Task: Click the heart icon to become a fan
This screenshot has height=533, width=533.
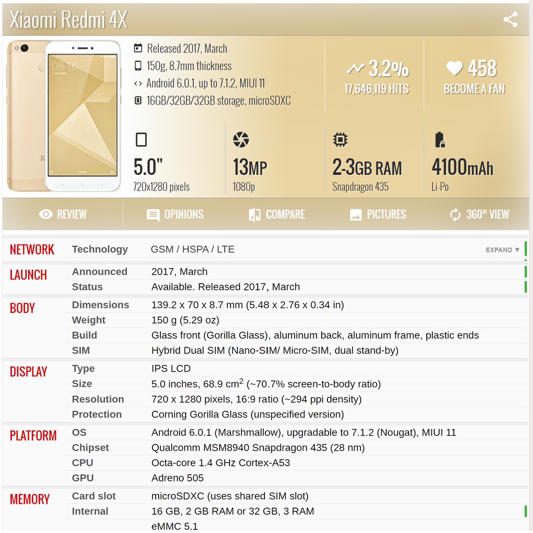Action: tap(454, 68)
